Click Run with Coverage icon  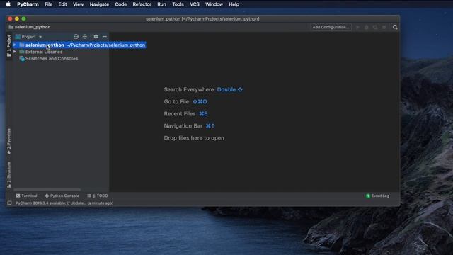click(x=375, y=27)
